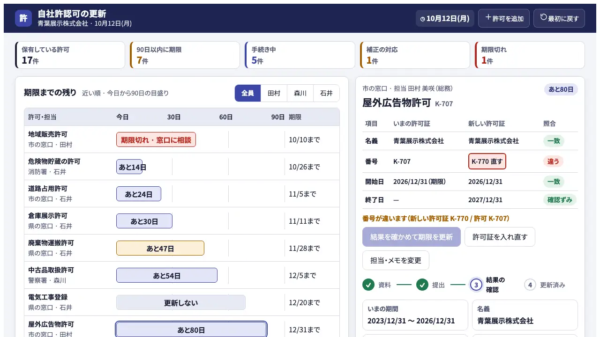
Task: Click the 電気工事登録 row name
Action: (x=48, y=297)
